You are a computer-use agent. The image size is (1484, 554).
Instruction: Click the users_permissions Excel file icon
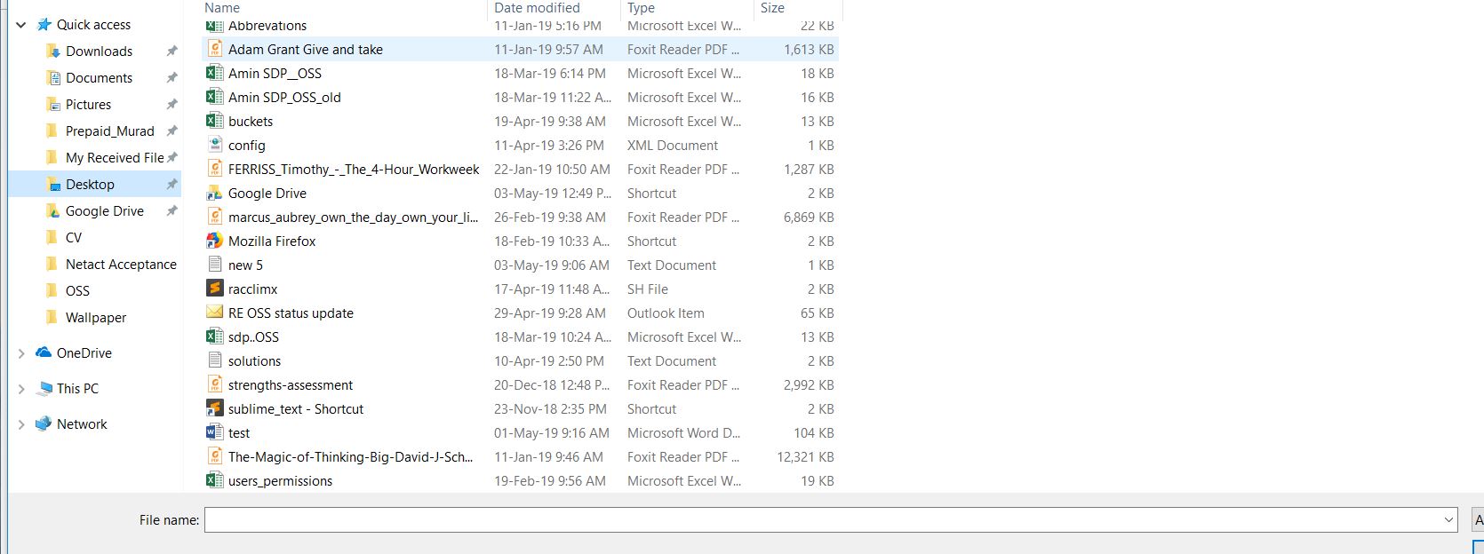point(214,480)
